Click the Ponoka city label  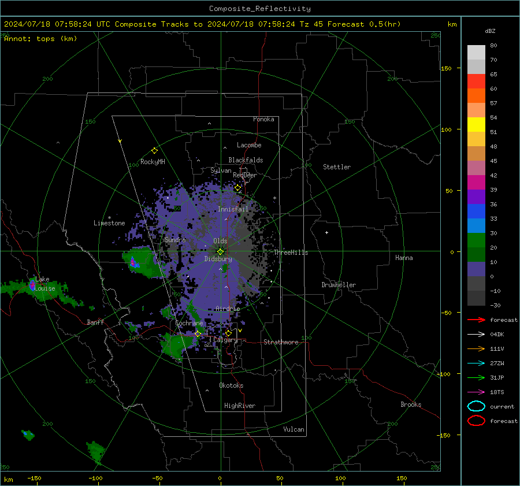click(263, 119)
